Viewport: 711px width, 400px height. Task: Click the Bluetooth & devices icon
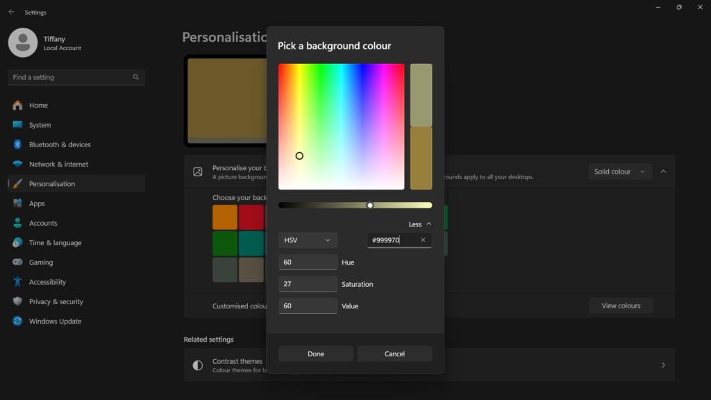[x=17, y=144]
